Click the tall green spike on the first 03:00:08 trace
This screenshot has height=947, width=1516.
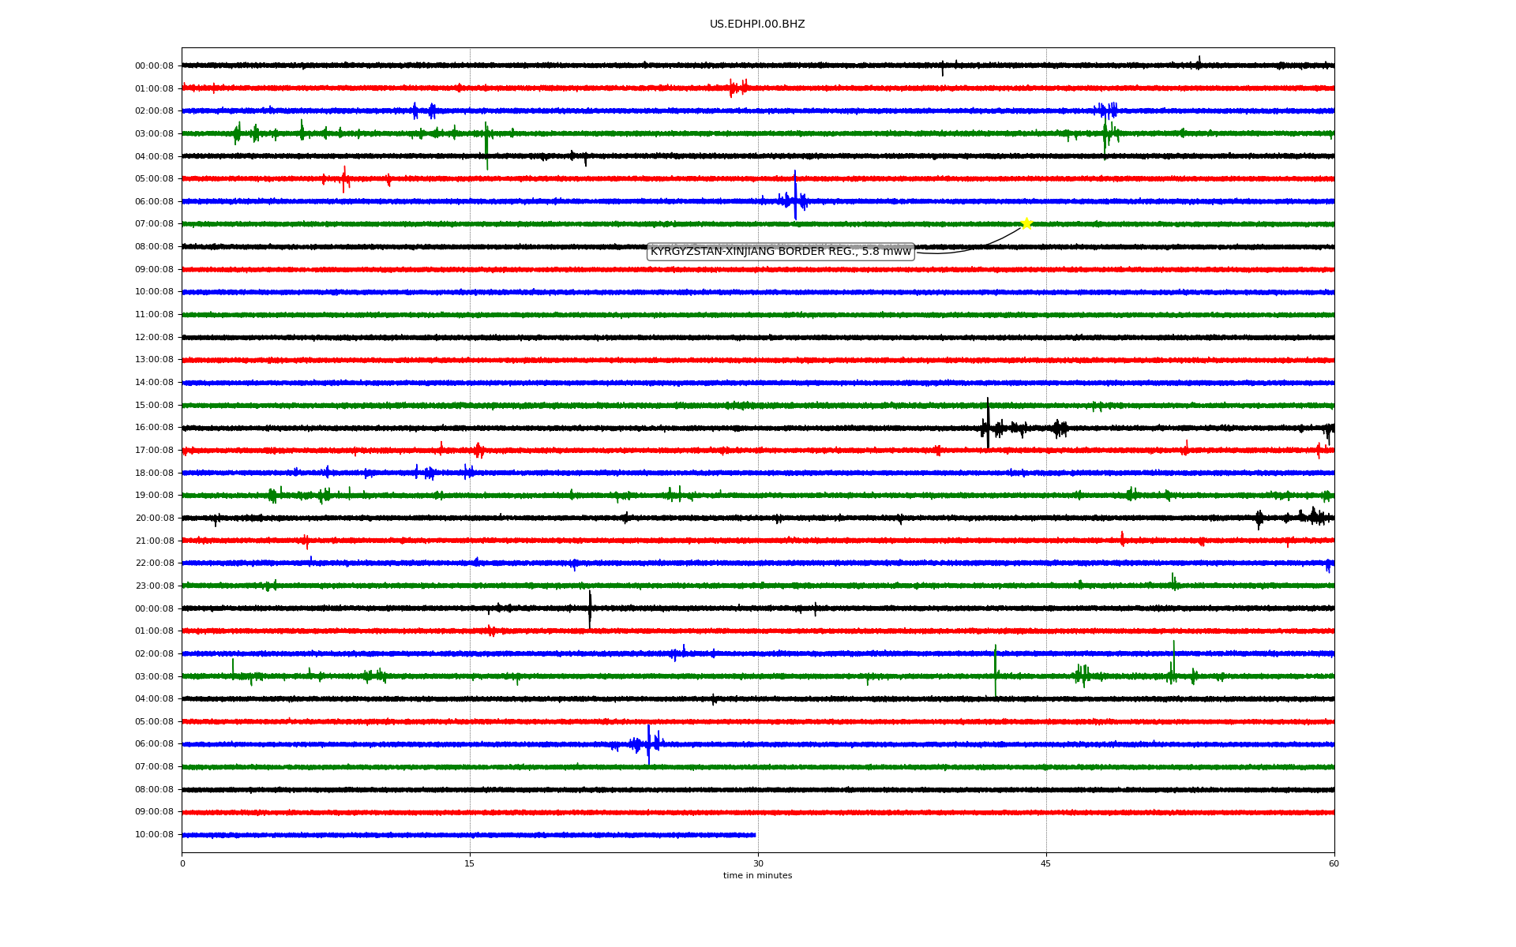(486, 144)
